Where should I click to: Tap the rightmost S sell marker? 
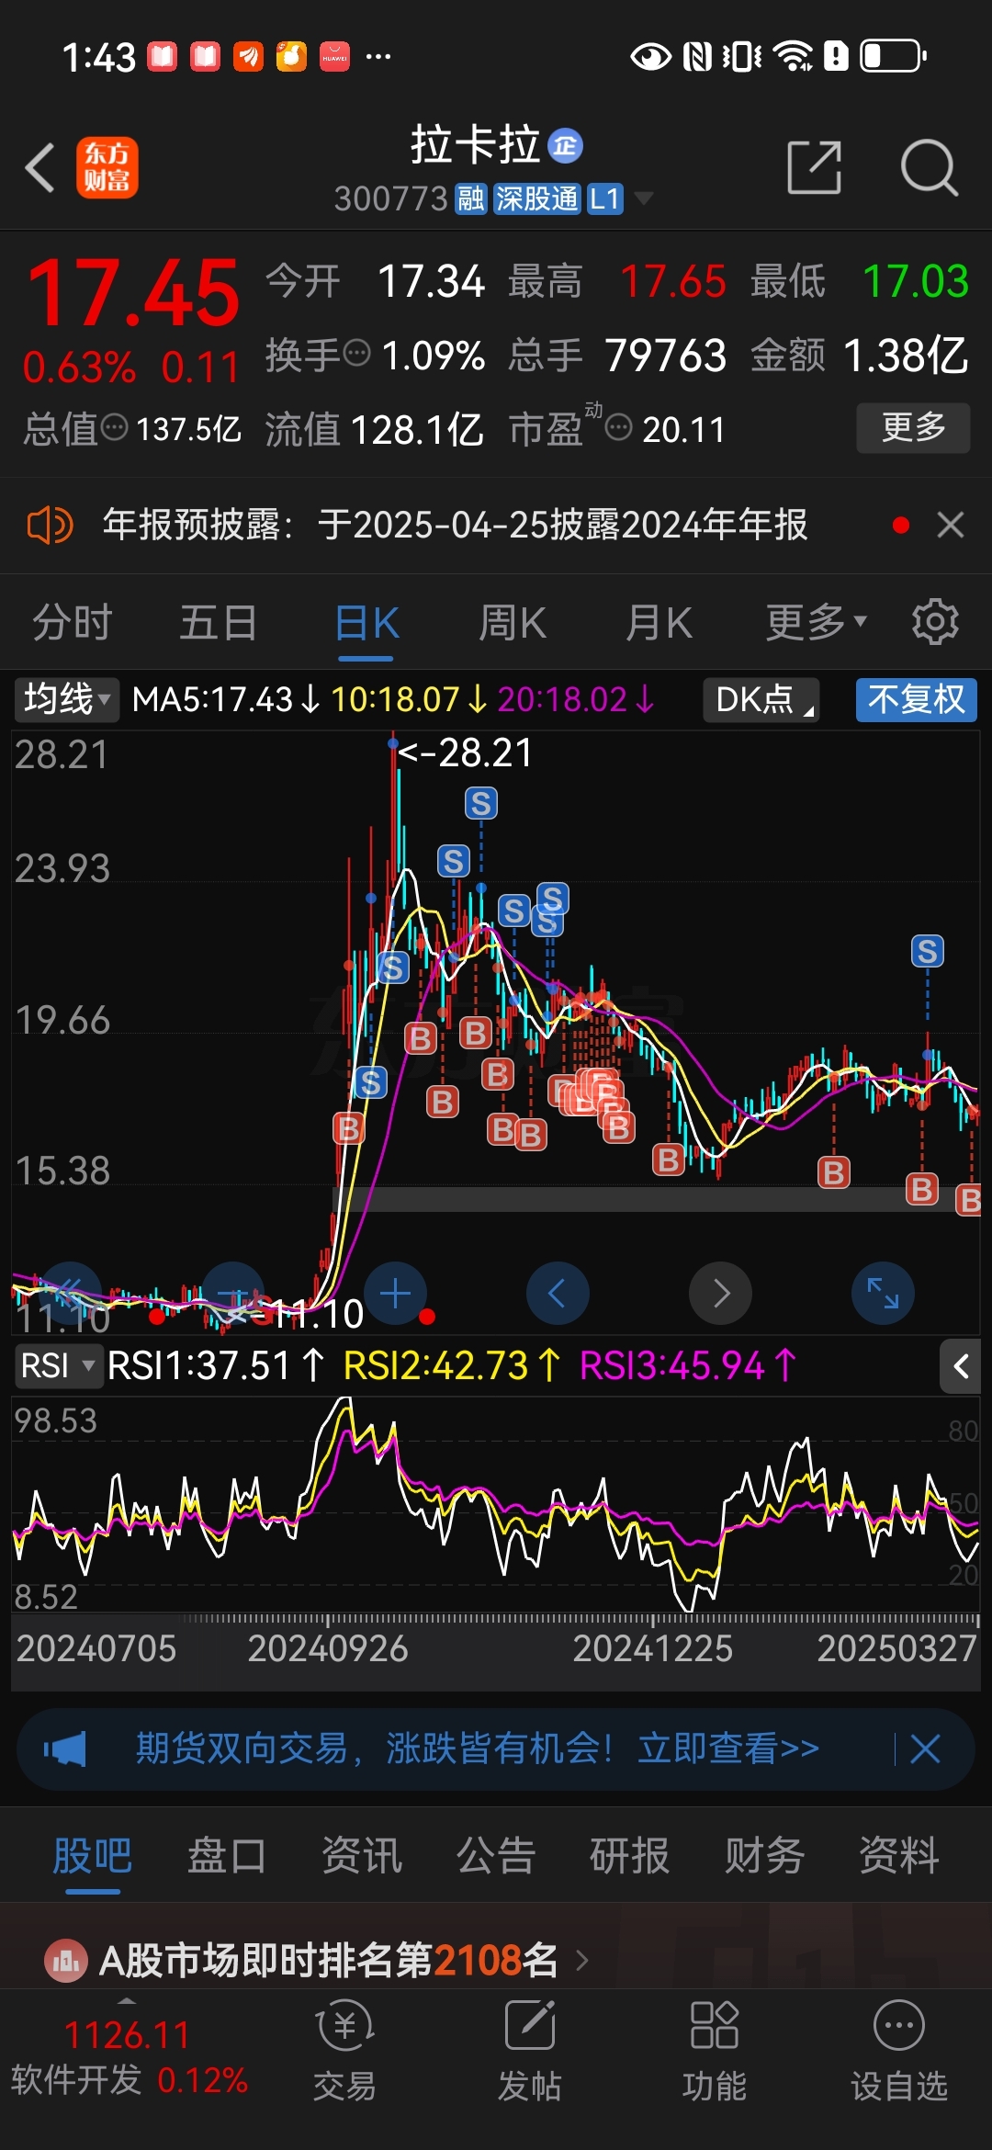pos(927,951)
